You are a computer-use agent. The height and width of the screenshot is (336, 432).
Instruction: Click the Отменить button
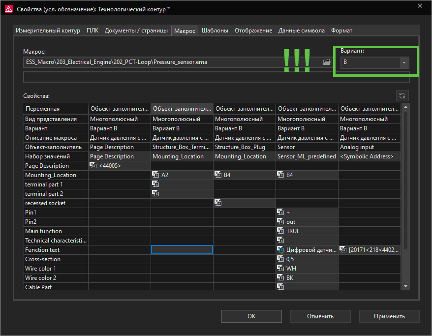[320, 316]
